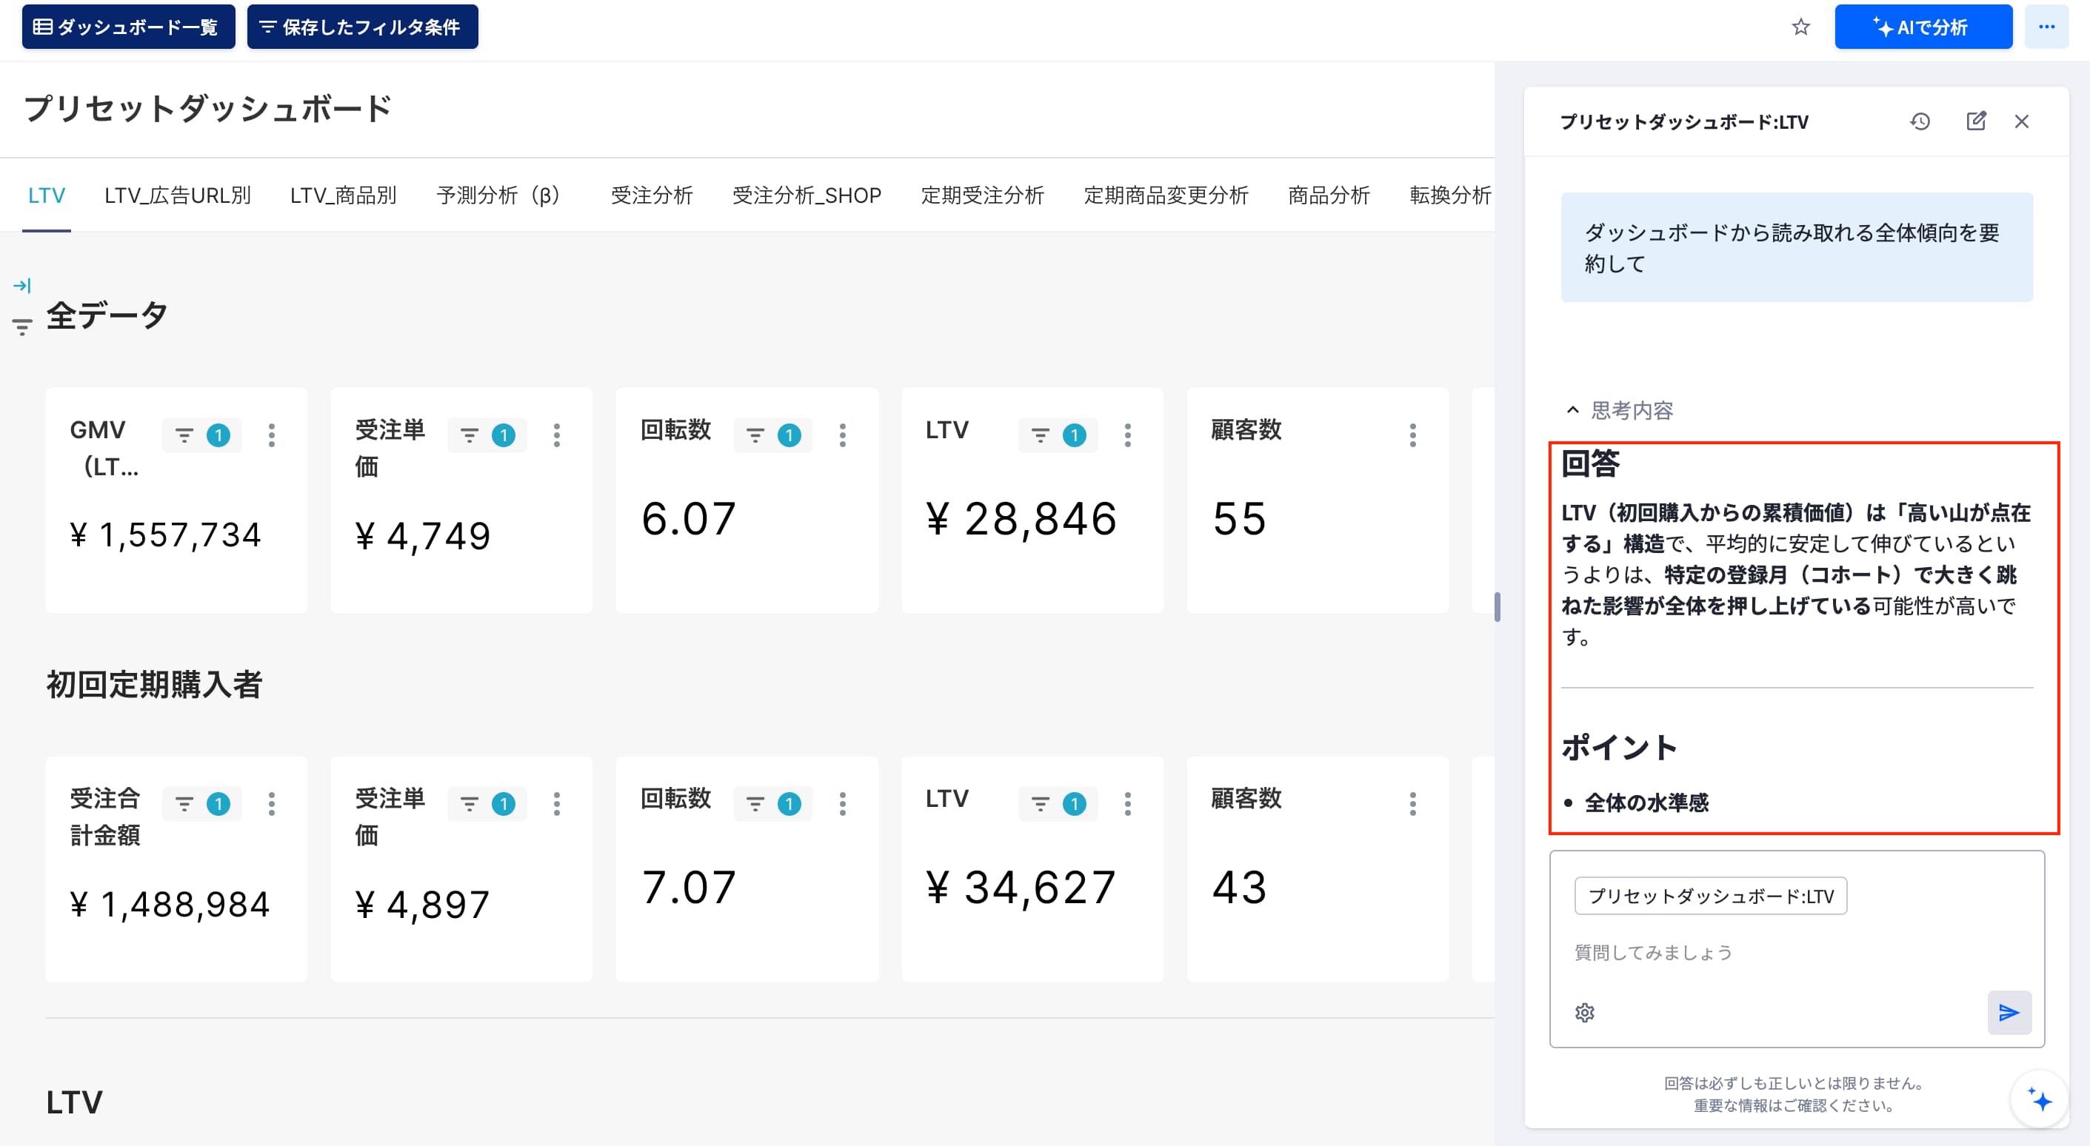Click the AIで分析 button
Image resolution: width=2090 pixels, height=1146 pixels.
tap(1923, 27)
